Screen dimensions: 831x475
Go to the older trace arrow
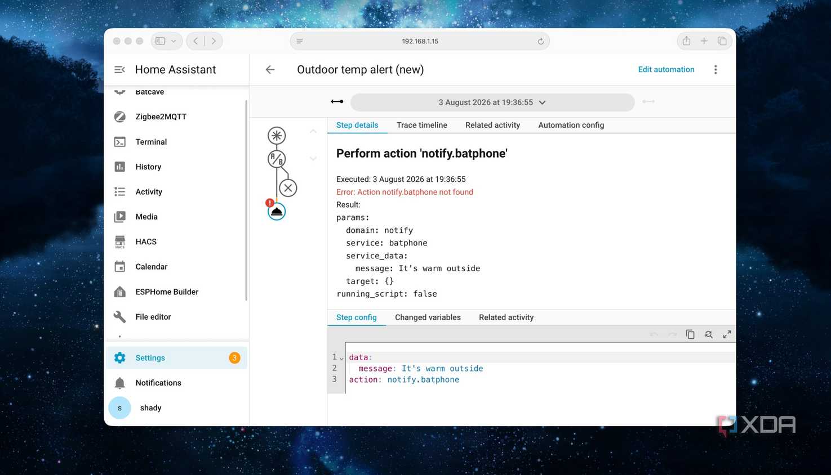click(x=337, y=102)
